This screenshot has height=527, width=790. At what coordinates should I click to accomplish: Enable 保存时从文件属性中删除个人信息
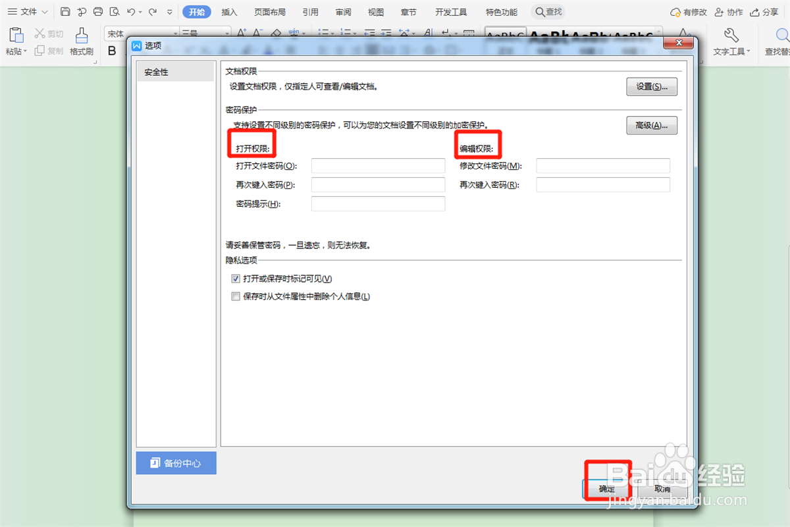point(236,296)
